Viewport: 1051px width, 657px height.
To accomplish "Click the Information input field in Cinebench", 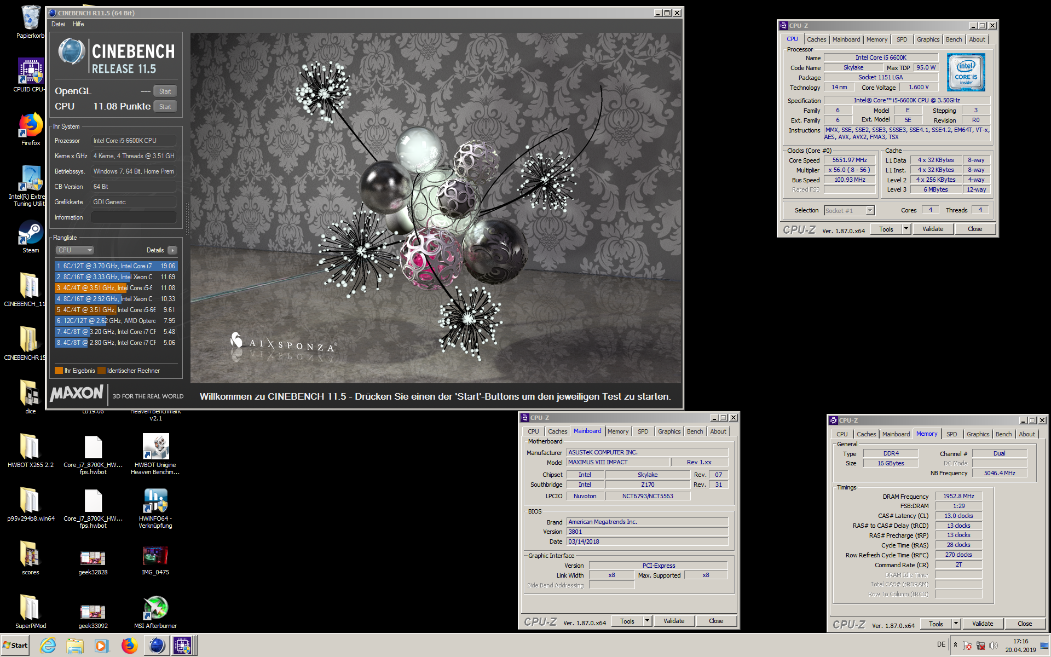I will [134, 217].
